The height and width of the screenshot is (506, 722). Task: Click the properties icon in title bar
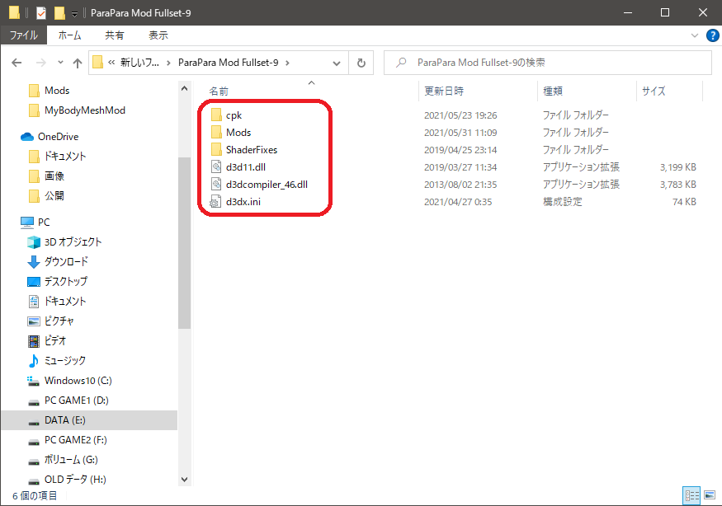pos(41,13)
